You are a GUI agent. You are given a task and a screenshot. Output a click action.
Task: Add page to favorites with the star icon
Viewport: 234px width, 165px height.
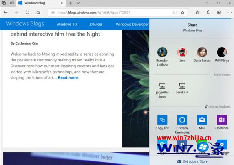click(183, 13)
